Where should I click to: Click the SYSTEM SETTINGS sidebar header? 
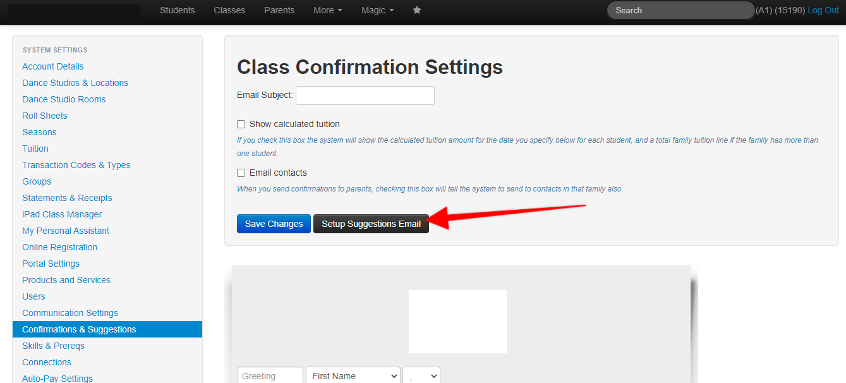pos(55,50)
